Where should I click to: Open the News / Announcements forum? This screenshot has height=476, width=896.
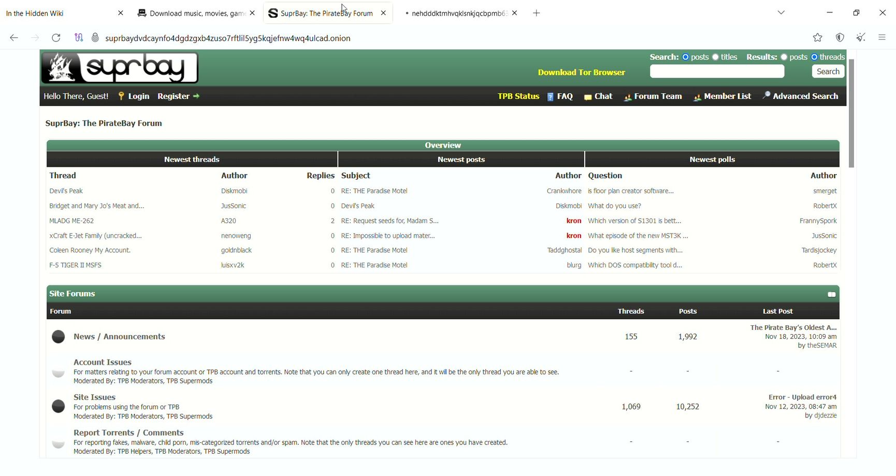coord(119,337)
